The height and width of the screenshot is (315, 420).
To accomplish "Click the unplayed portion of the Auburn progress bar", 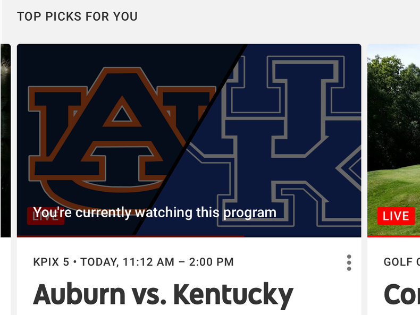I will pos(303,236).
